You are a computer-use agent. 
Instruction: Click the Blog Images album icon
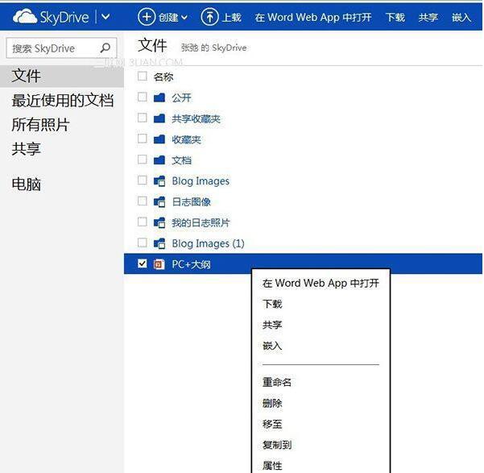click(x=159, y=181)
